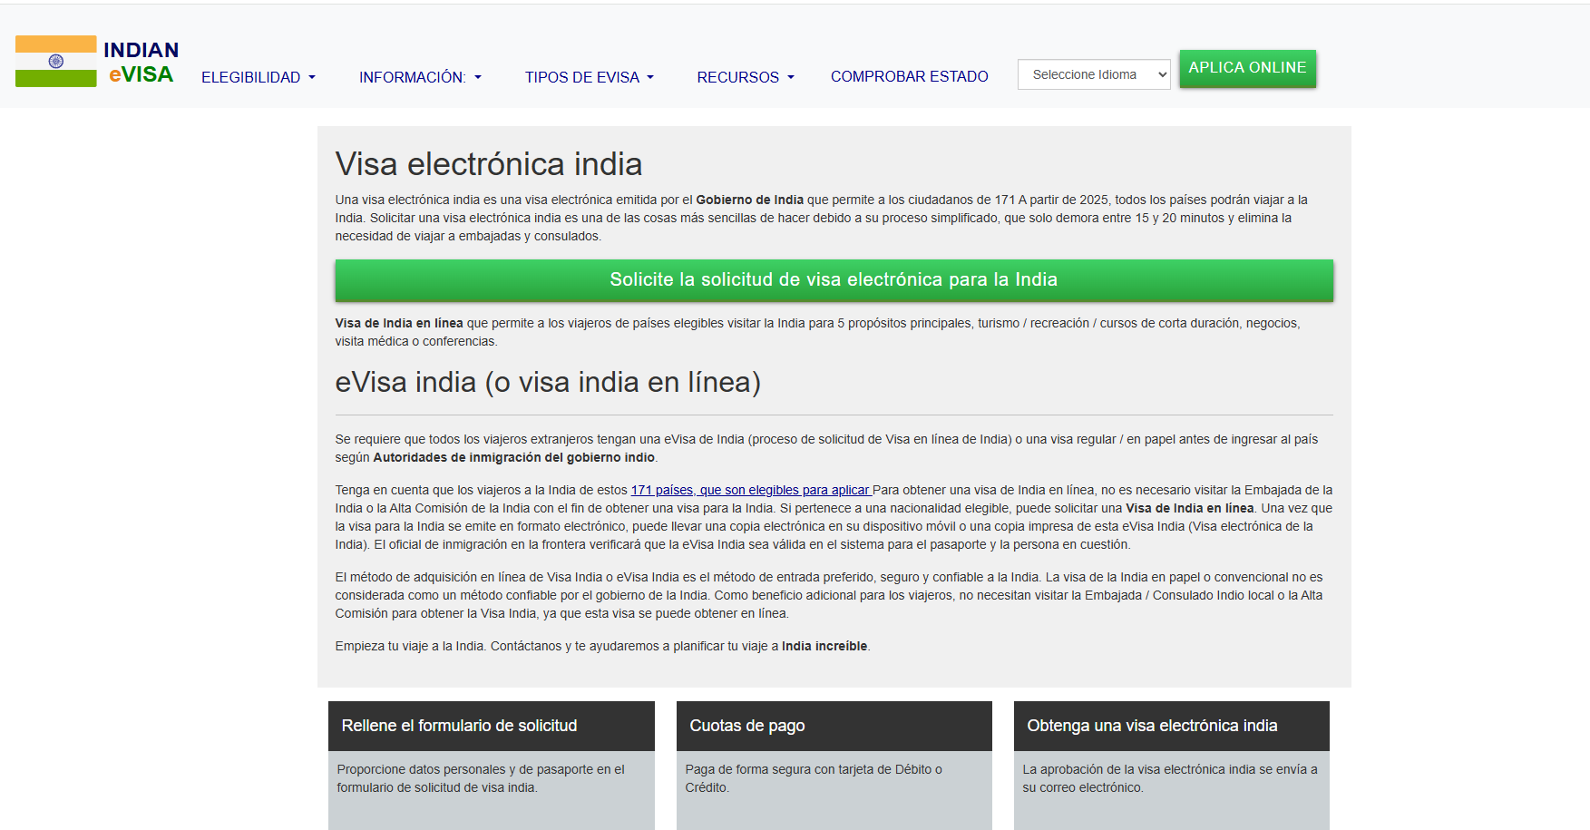This screenshot has width=1590, height=830.
Task: Click the APLICA ONLINE button
Action: (1247, 68)
